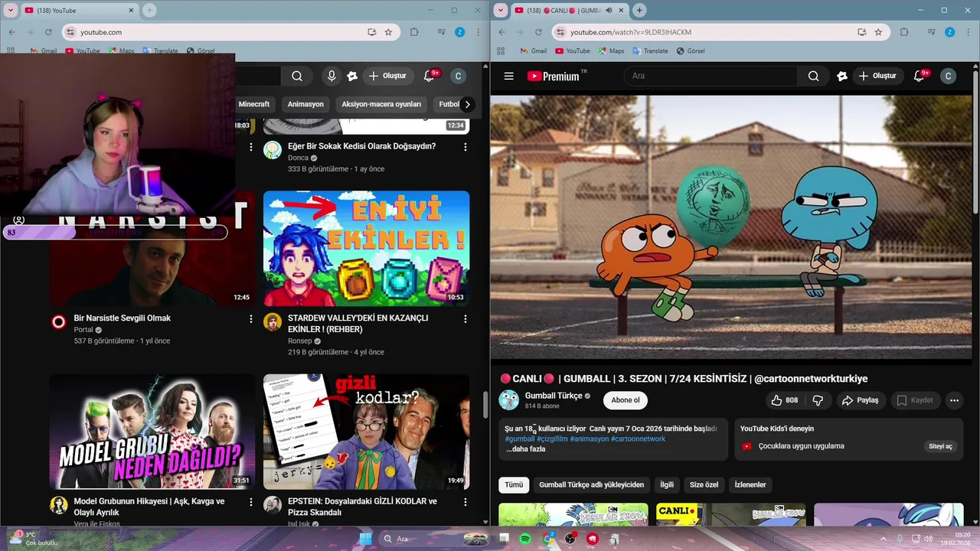Click search magnifier in left YouTube window

coord(297,76)
